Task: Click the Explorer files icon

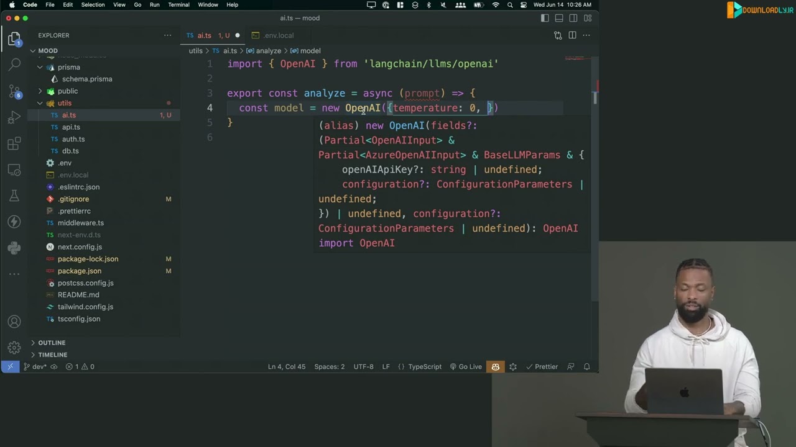Action: point(14,40)
